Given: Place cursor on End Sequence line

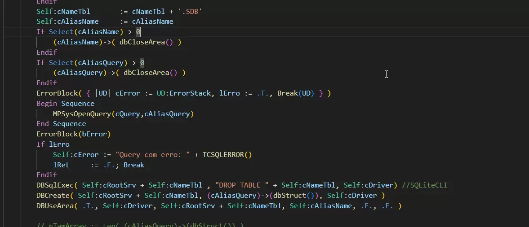Looking at the screenshot, I should click(61, 124).
